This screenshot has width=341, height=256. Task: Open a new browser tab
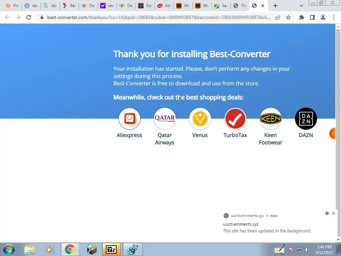tap(275, 6)
